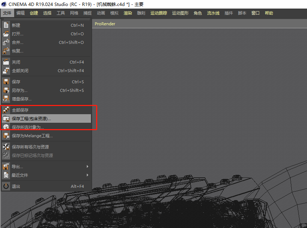
Task: Click the 保存工程(包含资源) icon
Action: [6, 119]
